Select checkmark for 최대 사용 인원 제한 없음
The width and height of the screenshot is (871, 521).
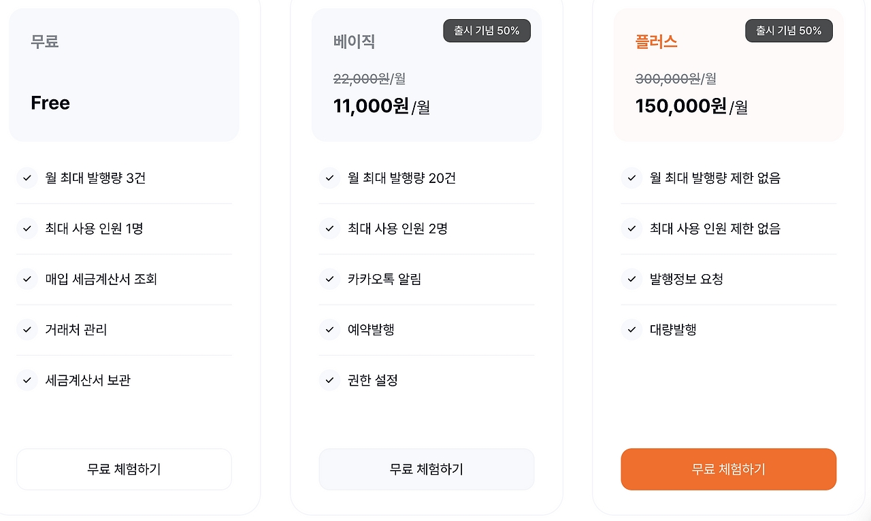631,229
